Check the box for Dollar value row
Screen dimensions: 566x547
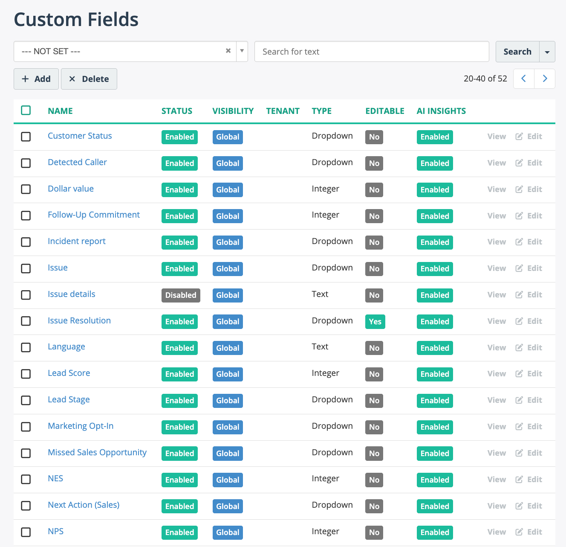(26, 189)
